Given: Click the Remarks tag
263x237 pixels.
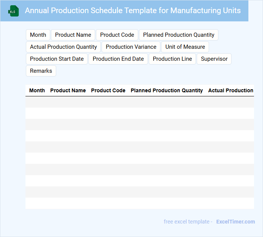Looking at the screenshot, I should (x=41, y=71).
